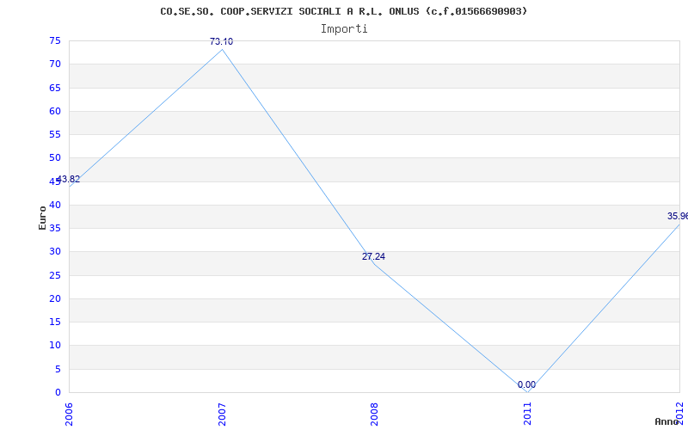Click the 55 y-axis tick label
The height and width of the screenshot is (430, 688).
click(x=55, y=134)
